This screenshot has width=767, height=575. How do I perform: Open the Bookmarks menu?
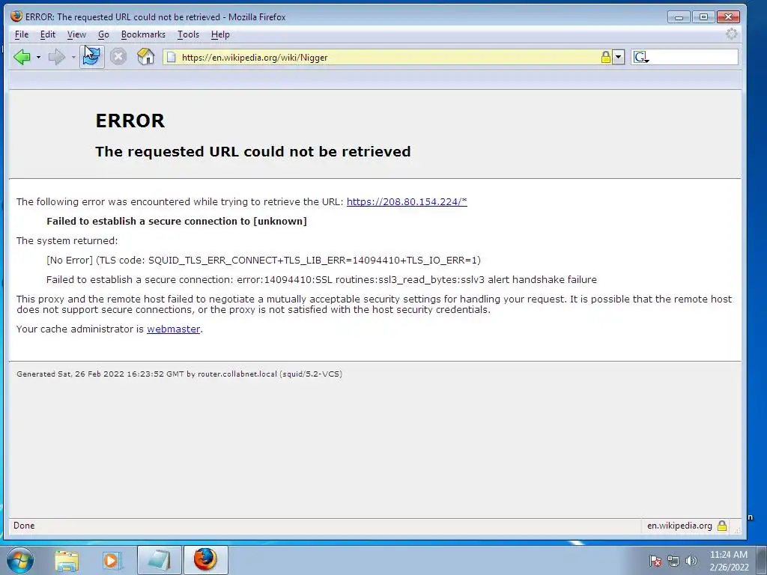[x=143, y=34]
